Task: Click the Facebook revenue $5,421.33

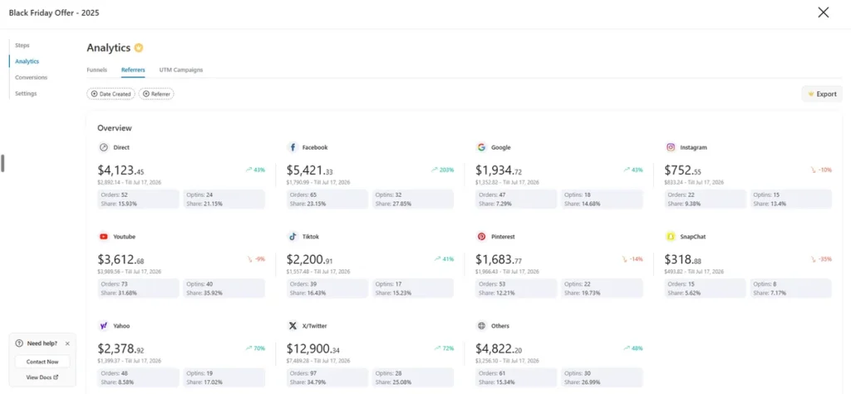Action: pos(309,170)
